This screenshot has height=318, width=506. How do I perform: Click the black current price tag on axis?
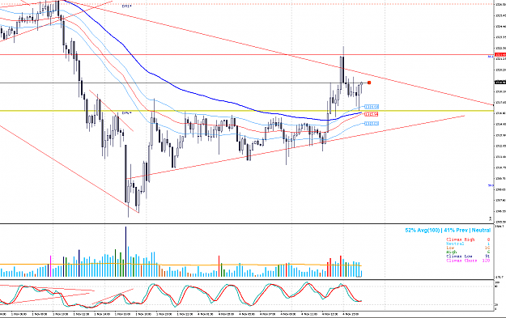[x=500, y=83]
